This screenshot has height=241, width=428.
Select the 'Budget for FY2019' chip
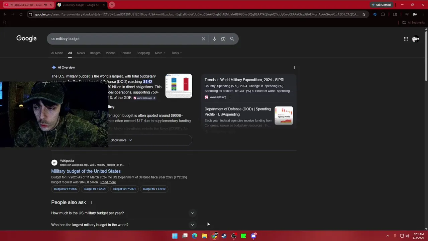click(154, 189)
